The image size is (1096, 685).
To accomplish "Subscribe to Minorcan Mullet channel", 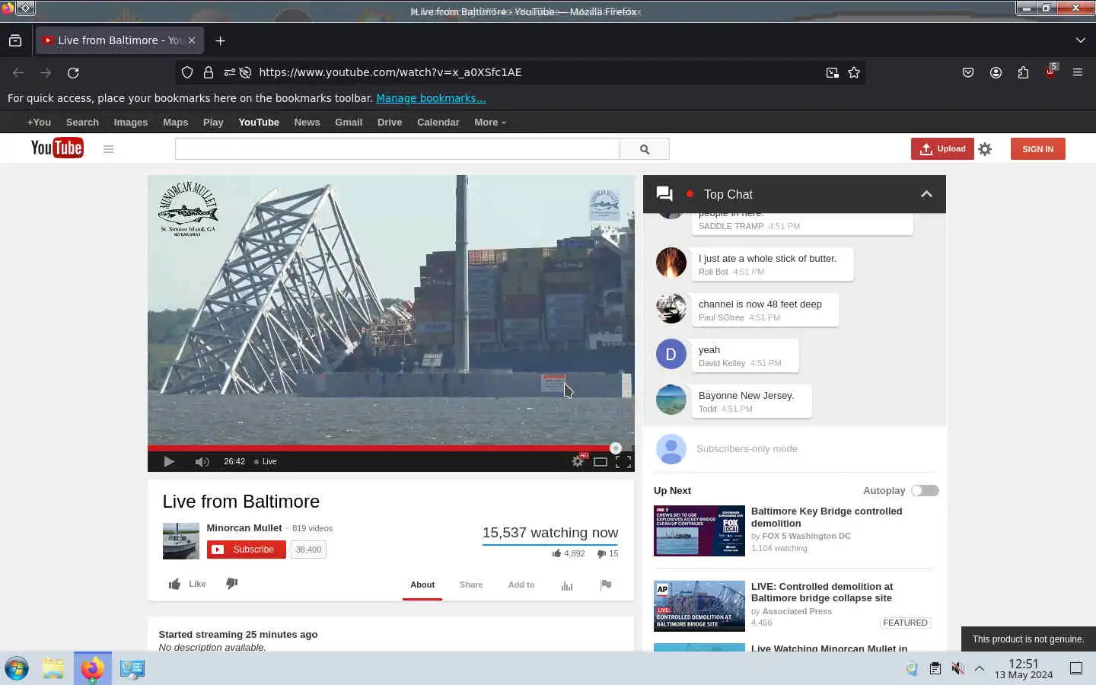I will click(x=246, y=550).
